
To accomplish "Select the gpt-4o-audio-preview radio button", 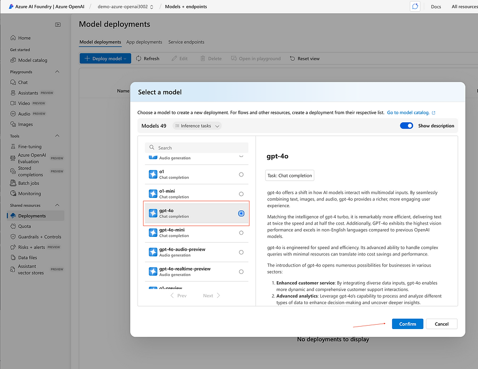I will pos(241,252).
